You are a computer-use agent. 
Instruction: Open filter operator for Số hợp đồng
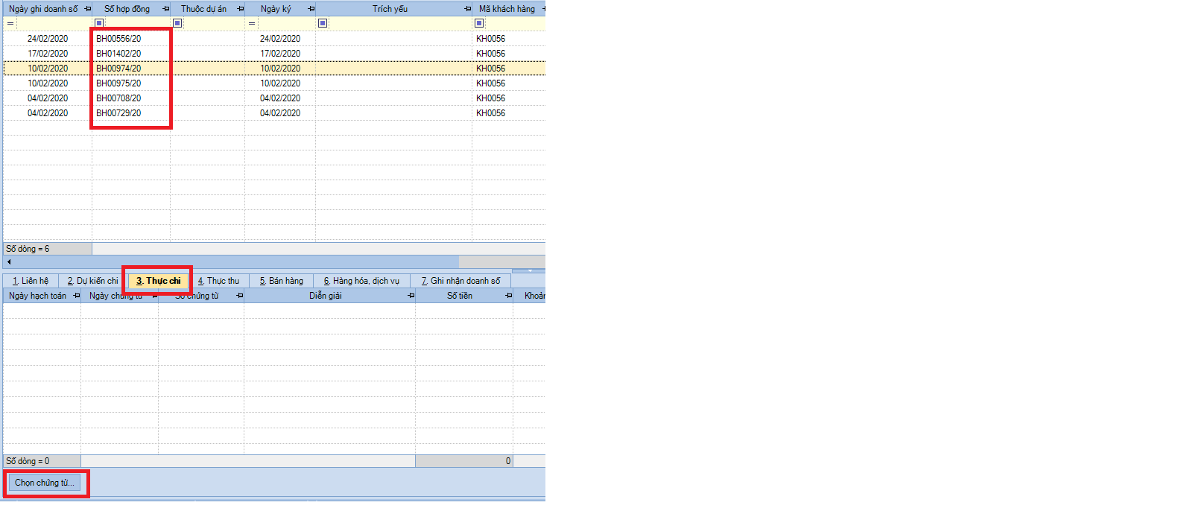[99, 23]
